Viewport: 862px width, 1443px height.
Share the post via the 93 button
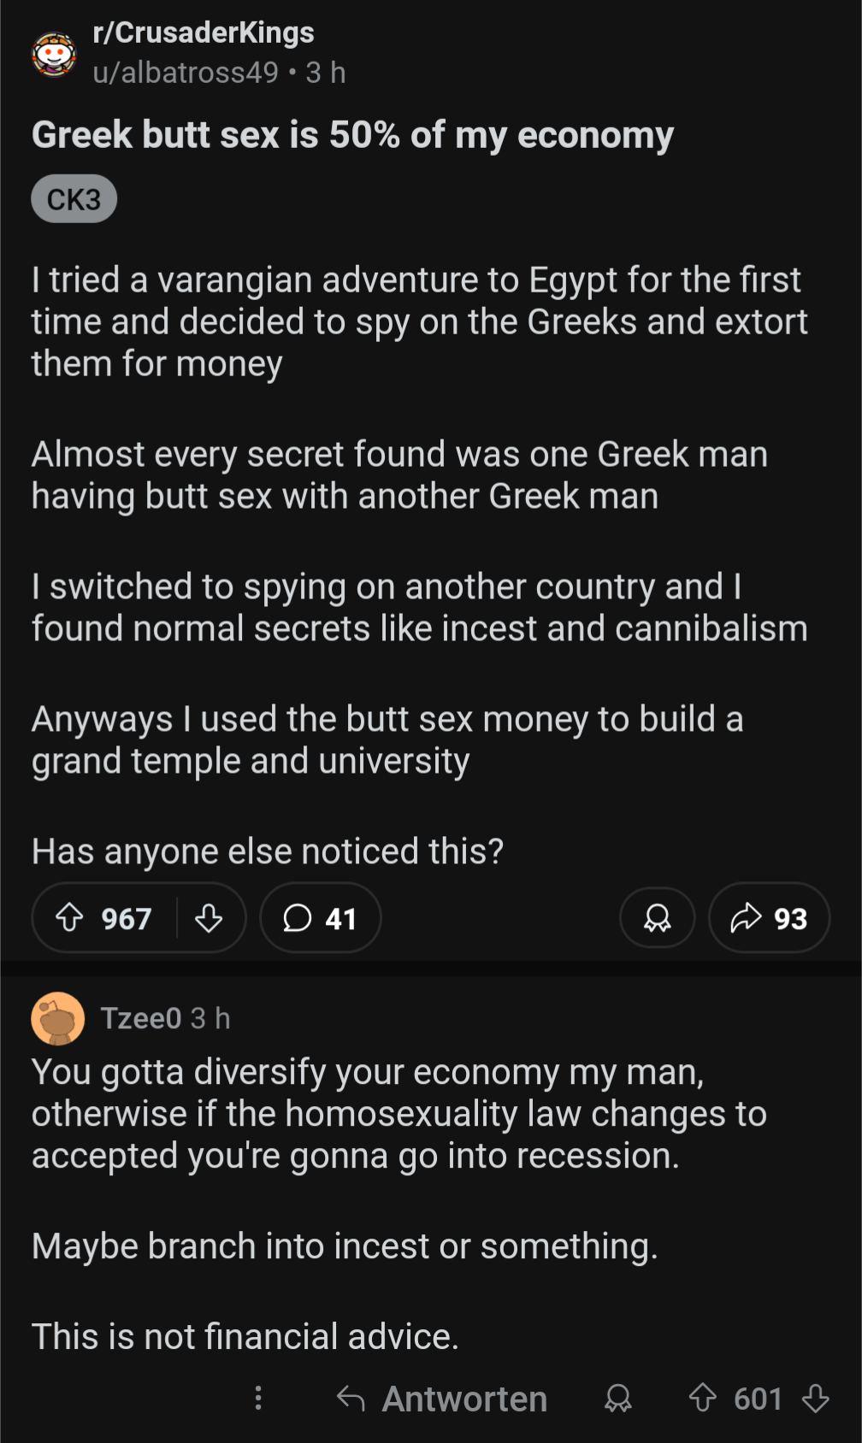coord(769,918)
